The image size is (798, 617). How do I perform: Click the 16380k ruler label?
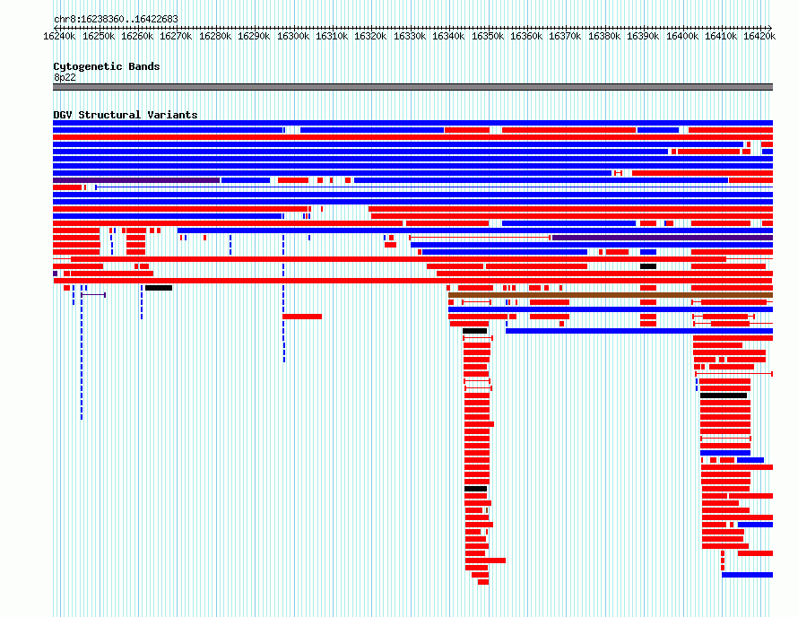[x=604, y=36]
